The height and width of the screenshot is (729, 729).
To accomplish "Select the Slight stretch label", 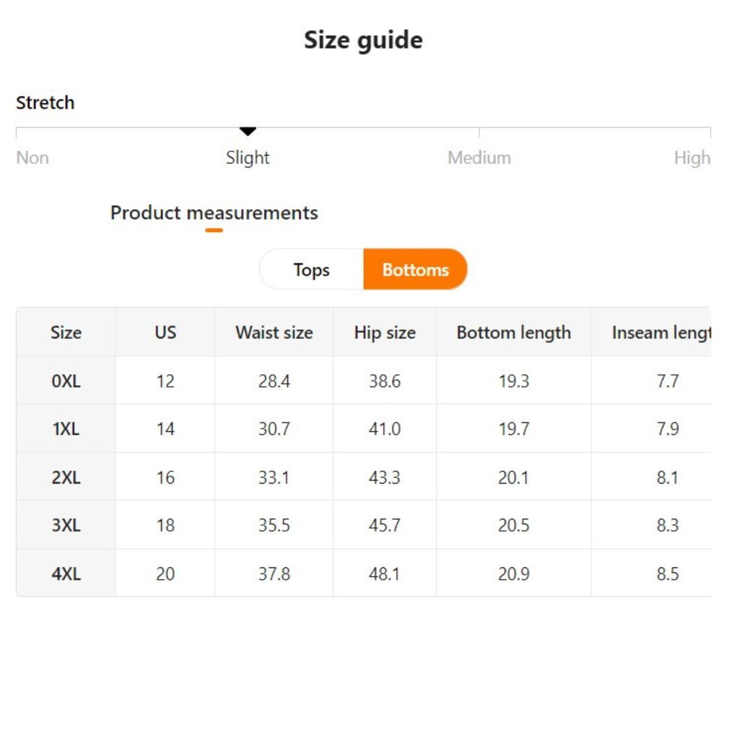I will pos(247,158).
